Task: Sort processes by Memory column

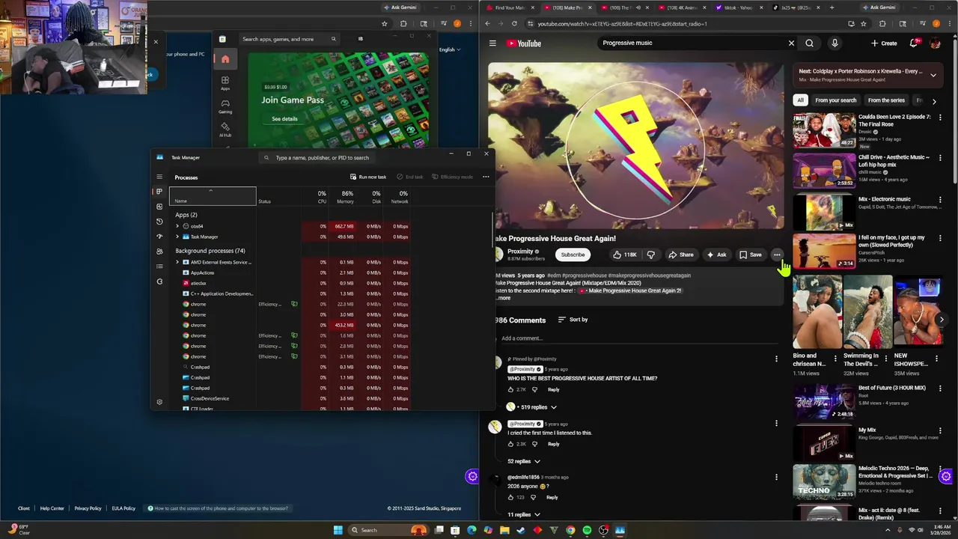Action: (x=345, y=197)
